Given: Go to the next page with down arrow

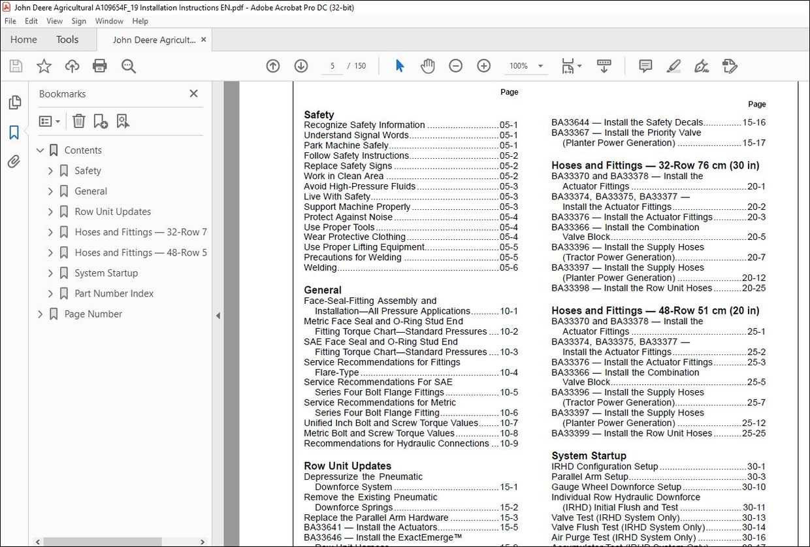Looking at the screenshot, I should coord(300,65).
